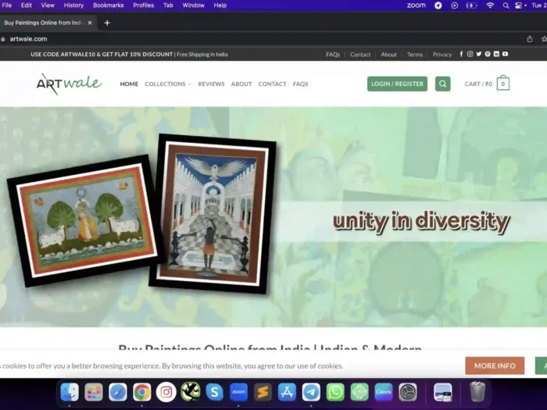
Task: Open FAQS in main site navigation
Action: point(300,84)
